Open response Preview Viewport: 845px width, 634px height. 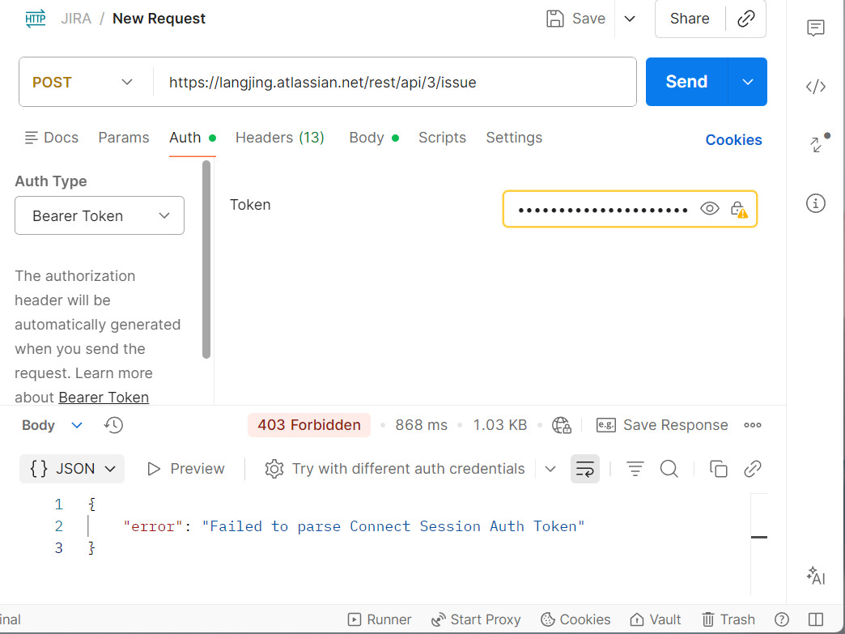(x=186, y=469)
